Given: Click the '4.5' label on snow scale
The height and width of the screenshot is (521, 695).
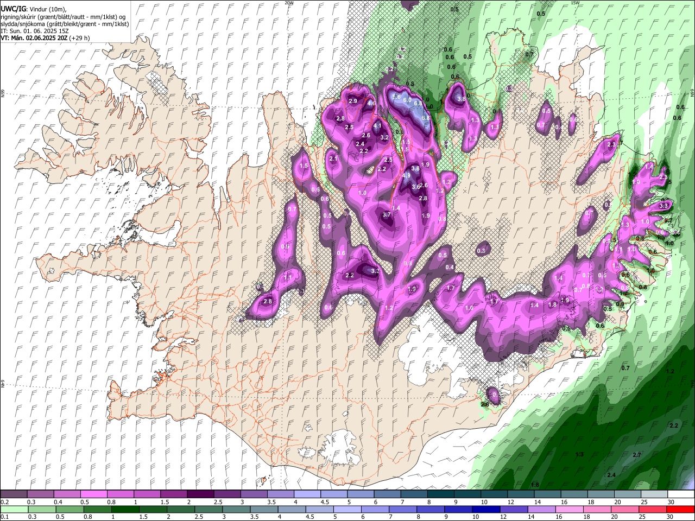Looking at the screenshot, I should pos(325,502).
